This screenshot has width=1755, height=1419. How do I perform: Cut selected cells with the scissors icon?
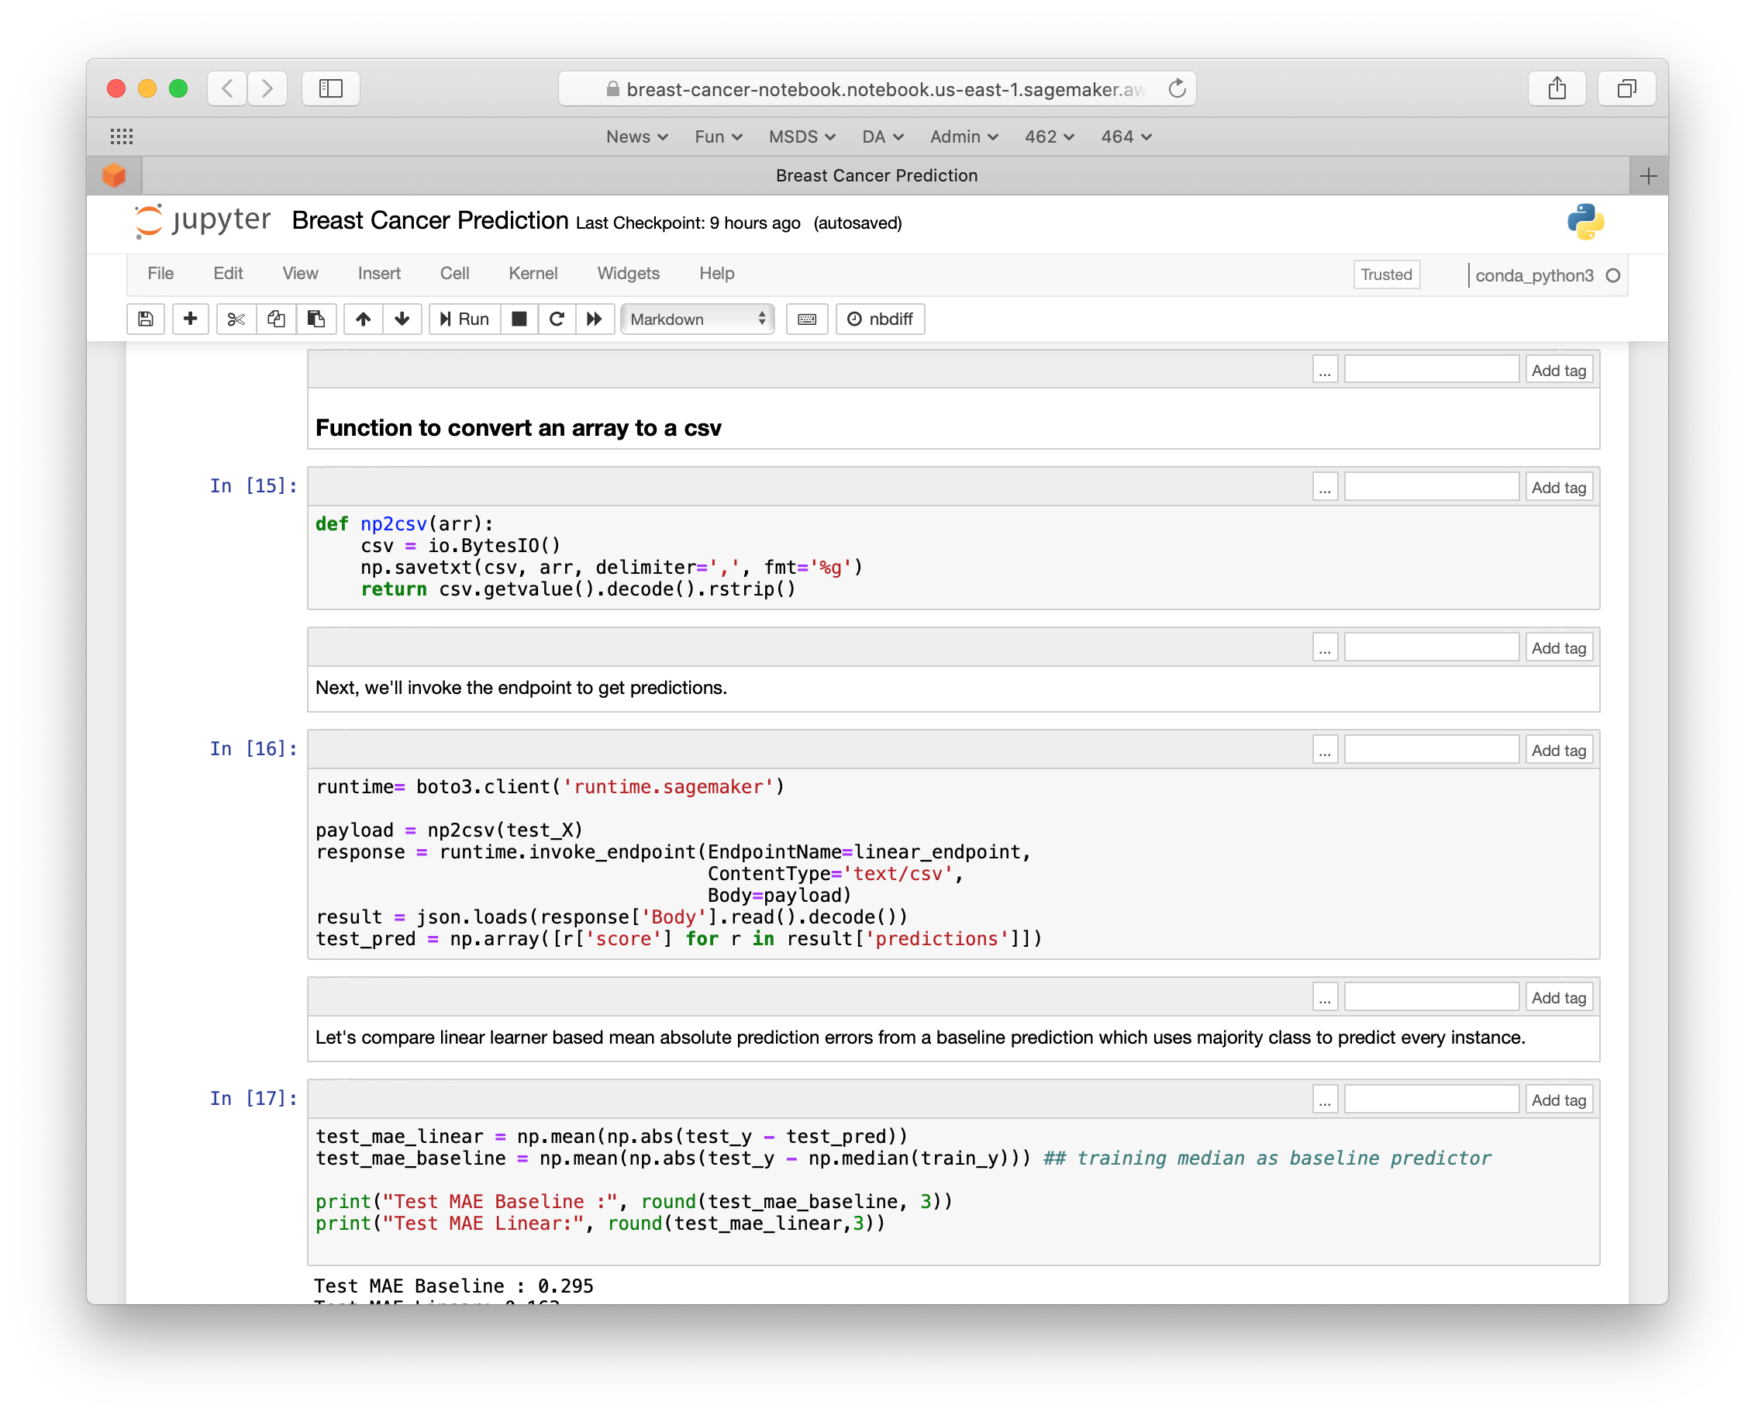(x=236, y=319)
